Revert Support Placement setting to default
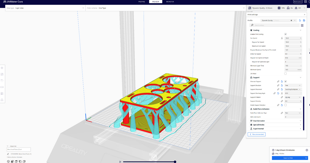Viewport: 310px width, 163px height. click(x=282, y=89)
